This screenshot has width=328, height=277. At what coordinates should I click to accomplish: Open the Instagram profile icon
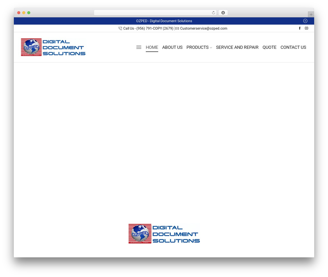[x=306, y=28]
